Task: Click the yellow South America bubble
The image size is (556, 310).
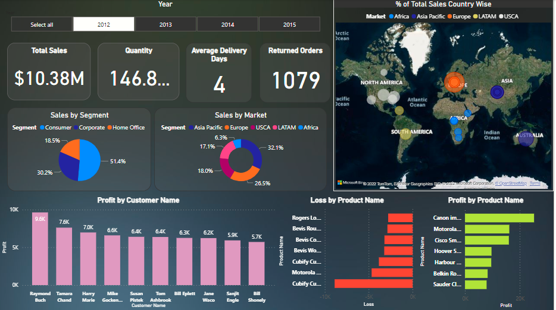Action: [x=405, y=134]
